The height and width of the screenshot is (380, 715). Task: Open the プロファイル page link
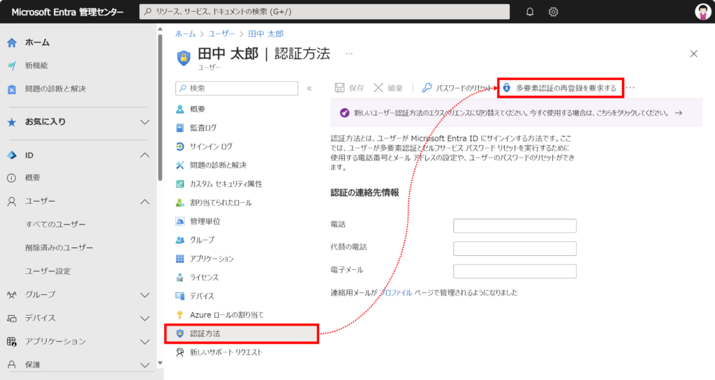(396, 293)
